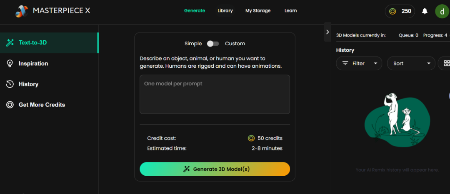This screenshot has width=450, height=194.
Task: Collapse the history panel with the arrow
Action: (x=327, y=32)
